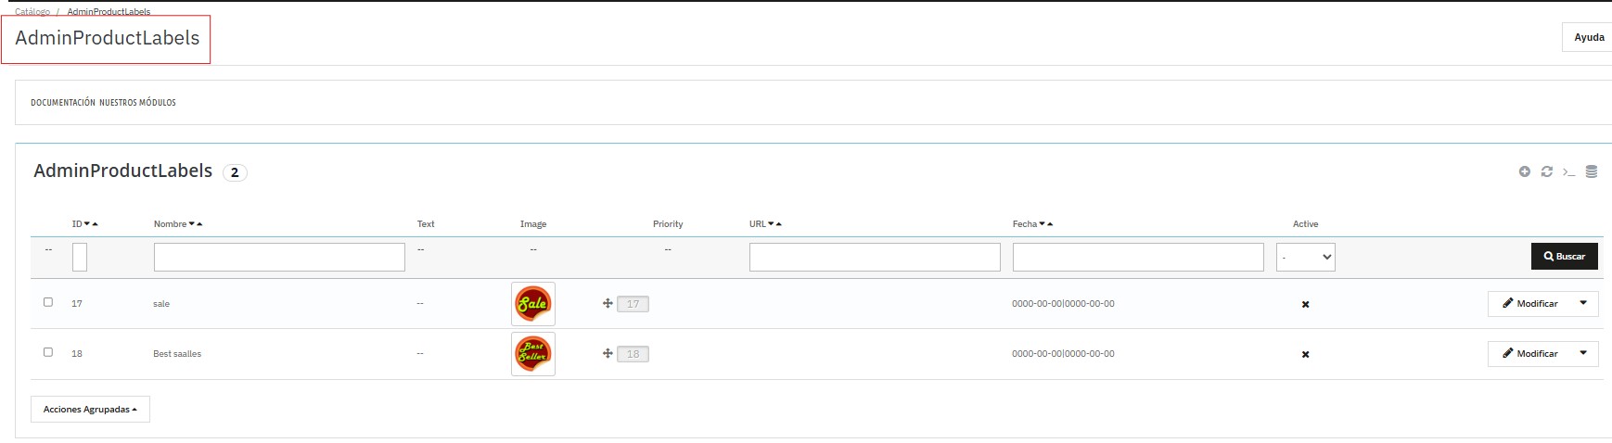This screenshot has width=1612, height=443.
Task: Click the drag handle for row 18
Action: coord(608,353)
